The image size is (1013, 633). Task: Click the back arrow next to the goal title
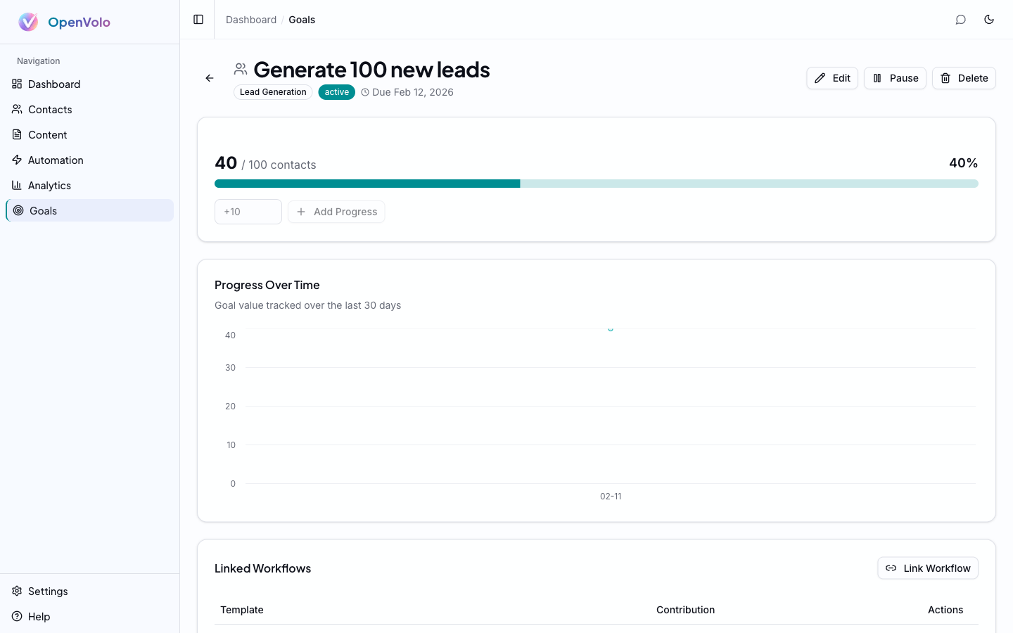209,78
